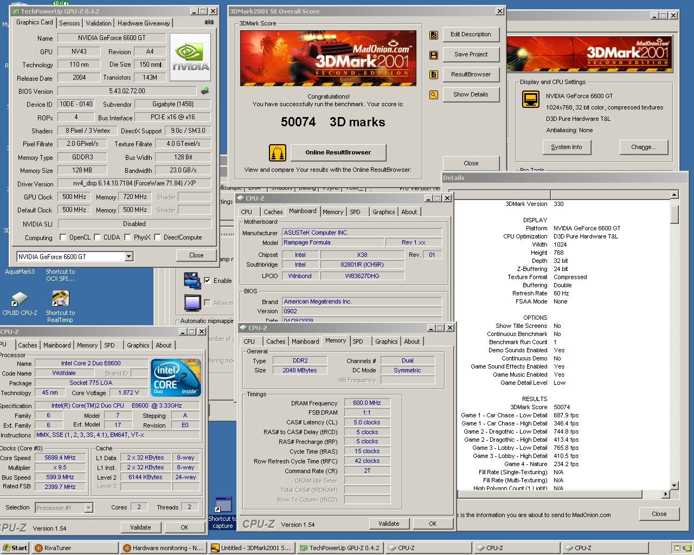Click the magnifier icon beside Show Details

pyautogui.click(x=434, y=95)
